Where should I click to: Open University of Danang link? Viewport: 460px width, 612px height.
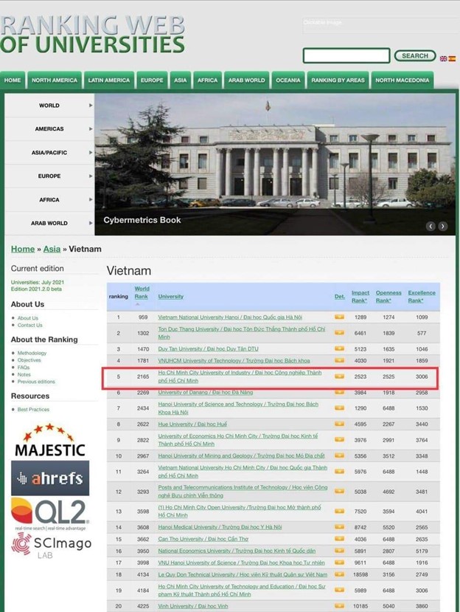(206, 392)
